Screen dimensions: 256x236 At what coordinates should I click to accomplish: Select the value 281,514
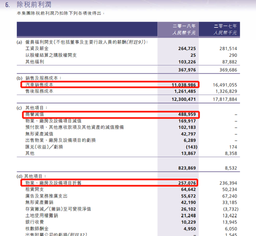(x=228, y=49)
